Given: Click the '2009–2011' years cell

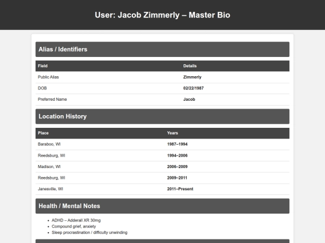Looking at the screenshot, I should 177,178.
